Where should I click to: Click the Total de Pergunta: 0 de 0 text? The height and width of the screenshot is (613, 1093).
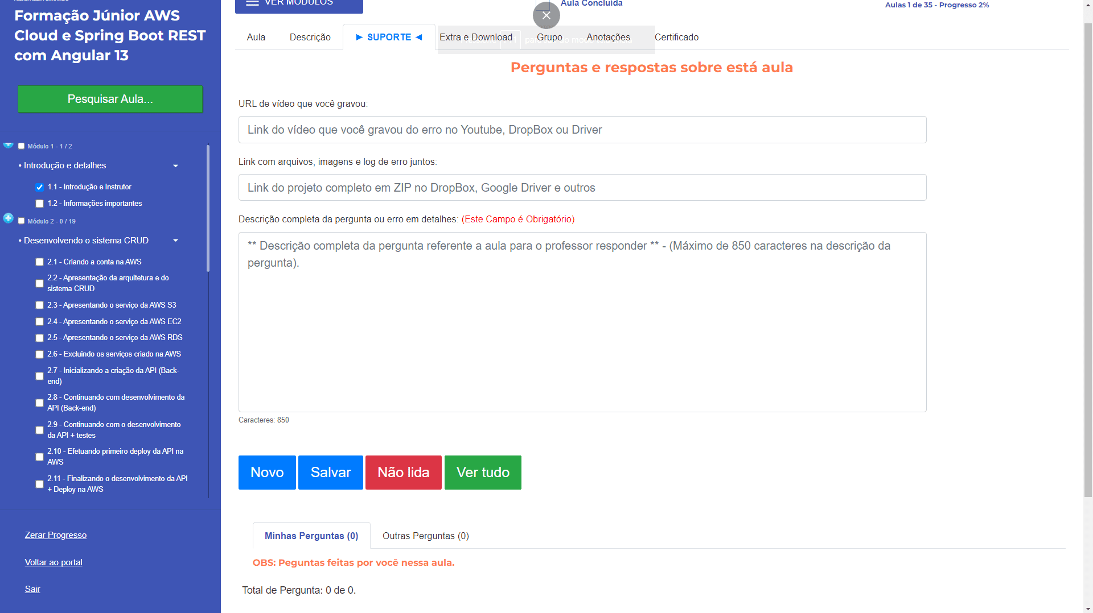tap(299, 590)
